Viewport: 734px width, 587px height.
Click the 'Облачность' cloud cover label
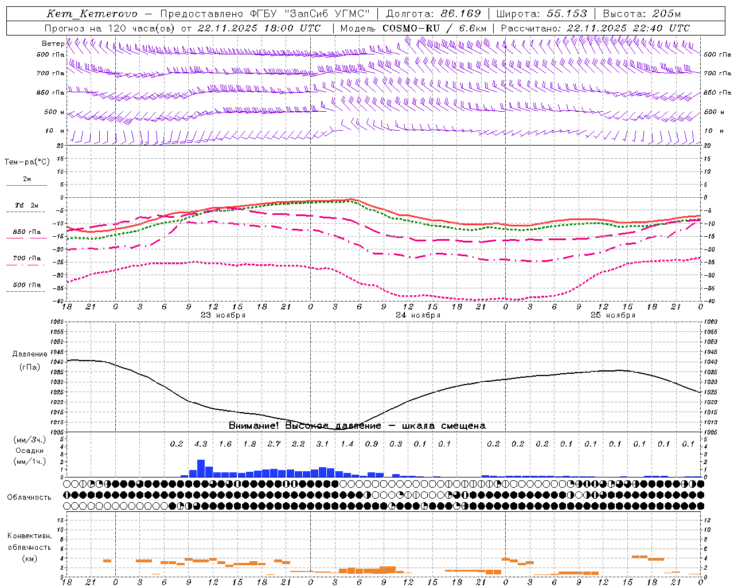29,498
